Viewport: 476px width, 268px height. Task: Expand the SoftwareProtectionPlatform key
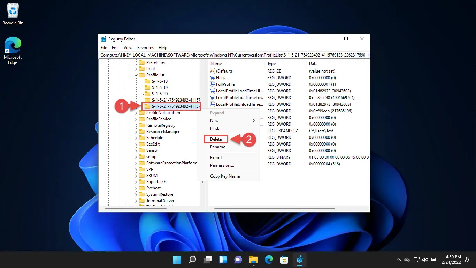pyautogui.click(x=136, y=163)
